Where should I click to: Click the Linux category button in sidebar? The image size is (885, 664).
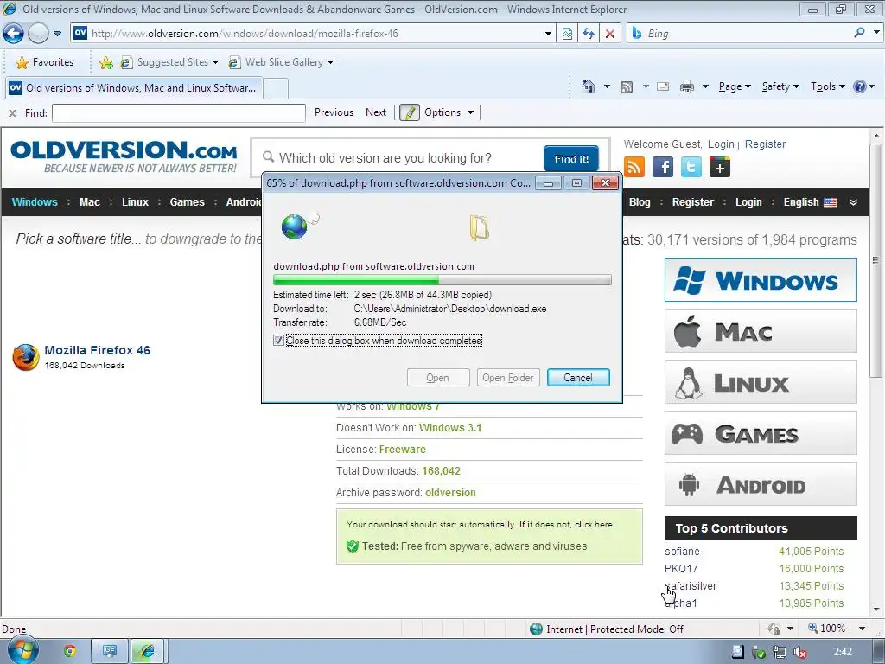761,382
